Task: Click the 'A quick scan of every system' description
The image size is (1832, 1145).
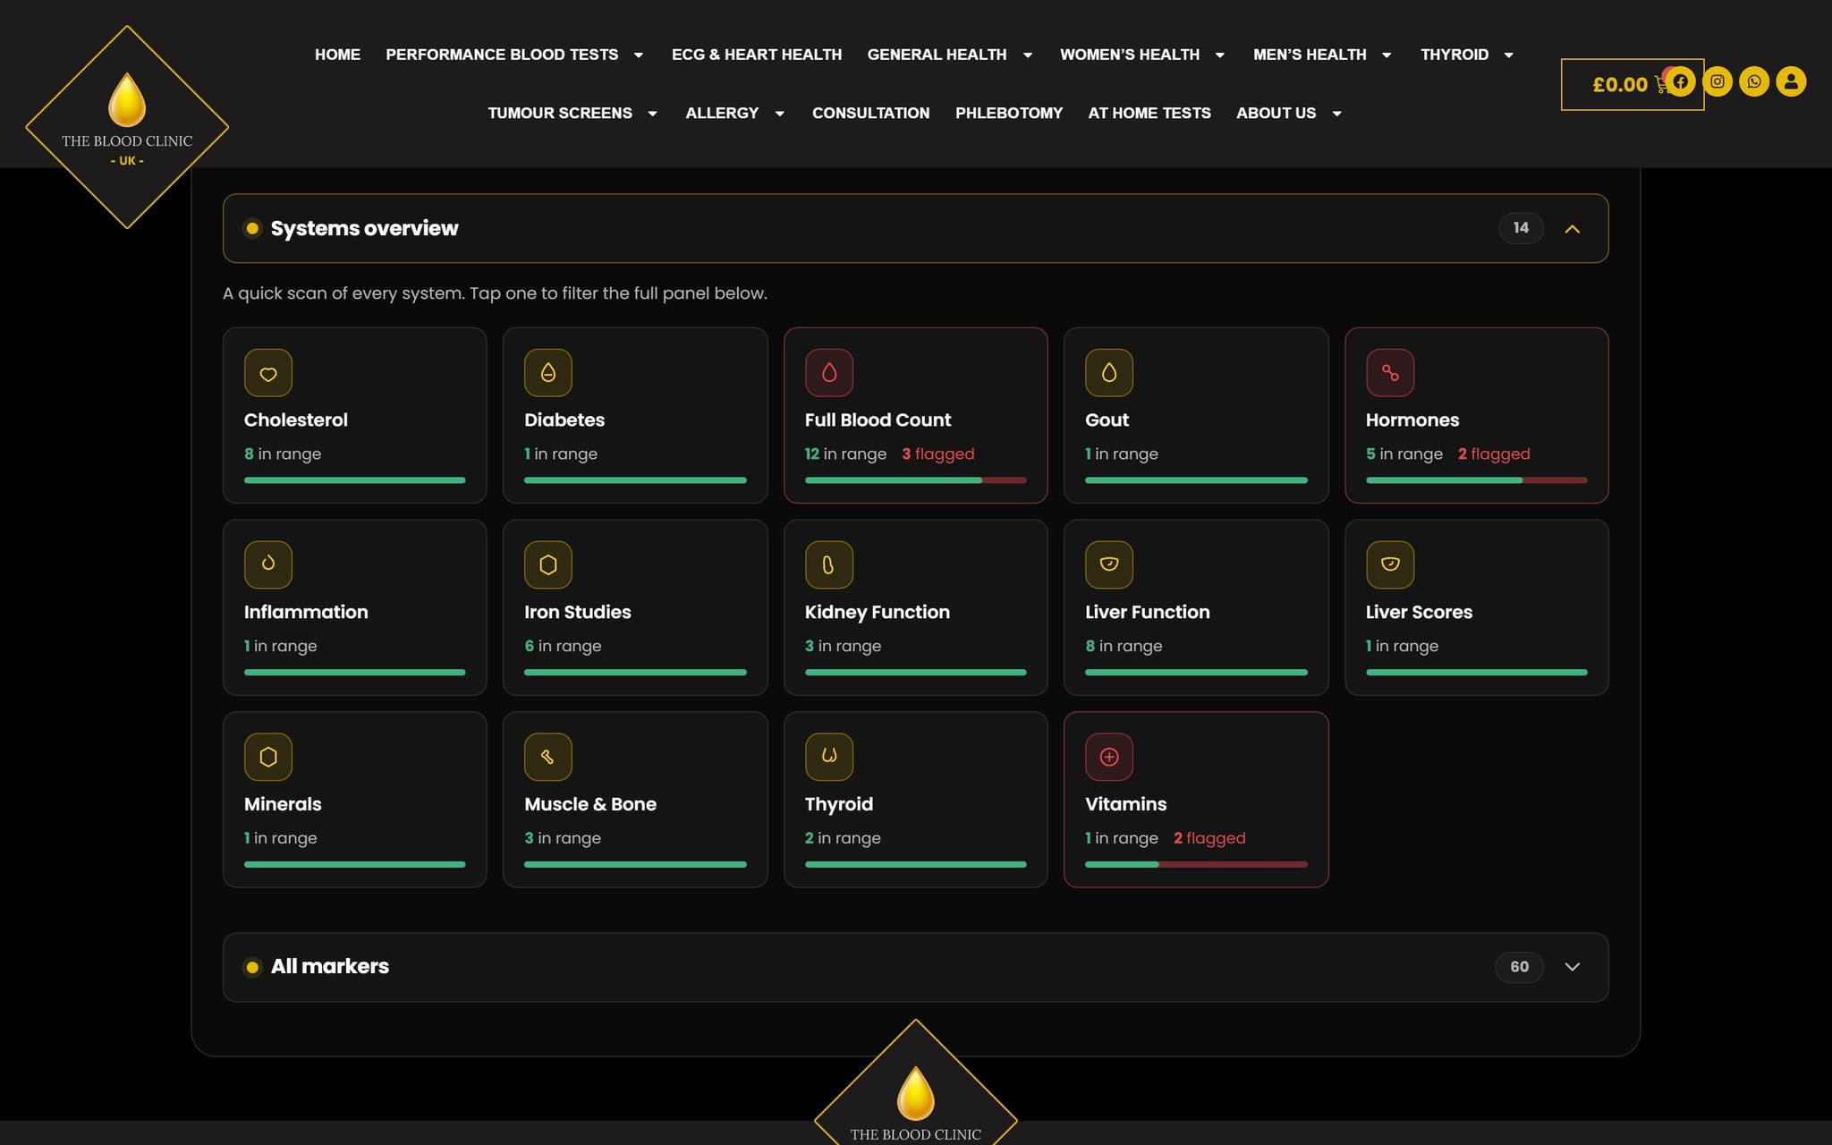Action: point(495,293)
